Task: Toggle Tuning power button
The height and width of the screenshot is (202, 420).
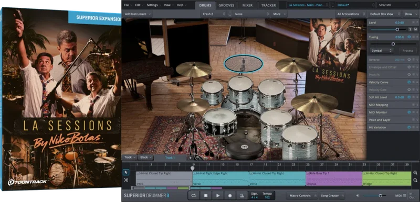Action: pos(409,37)
